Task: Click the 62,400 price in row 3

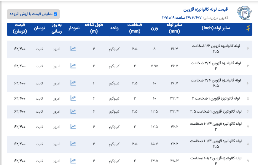Action: [x=20, y=66]
